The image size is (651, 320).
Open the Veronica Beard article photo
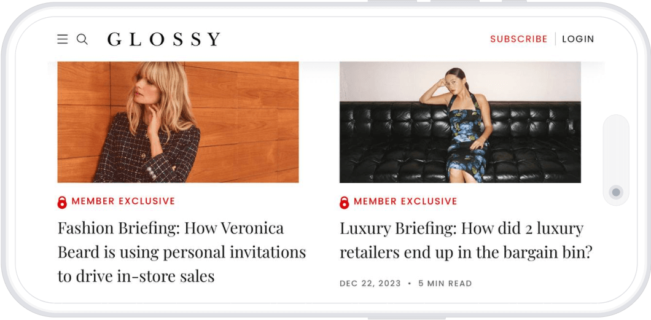tap(177, 122)
